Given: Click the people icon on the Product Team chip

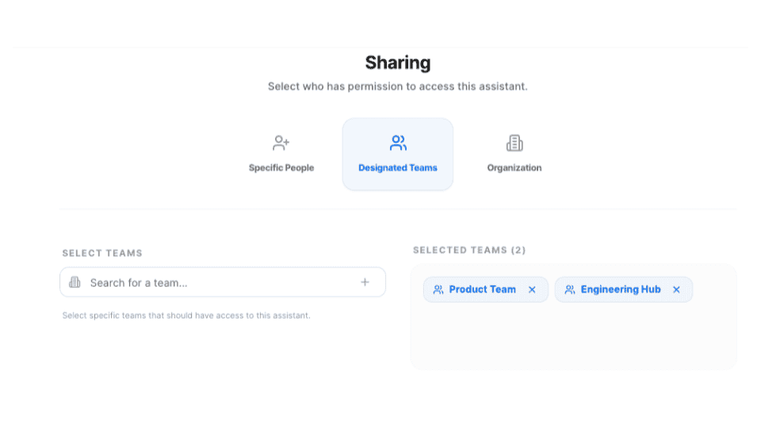Looking at the screenshot, I should click(x=438, y=290).
